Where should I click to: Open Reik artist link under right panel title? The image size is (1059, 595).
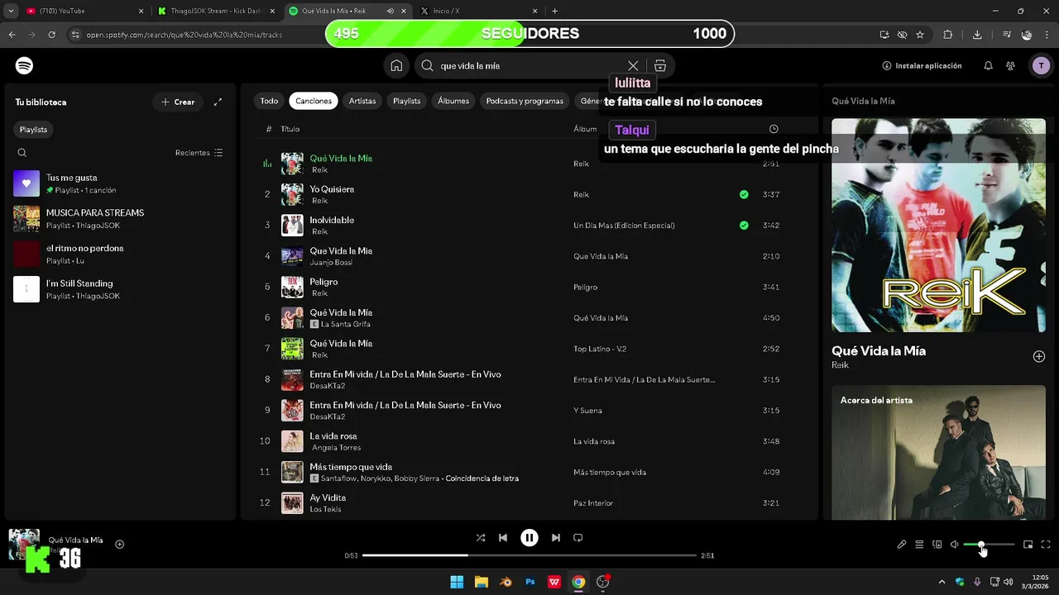(x=840, y=365)
